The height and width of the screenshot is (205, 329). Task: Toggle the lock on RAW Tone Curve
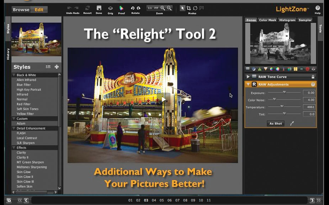click(313, 76)
